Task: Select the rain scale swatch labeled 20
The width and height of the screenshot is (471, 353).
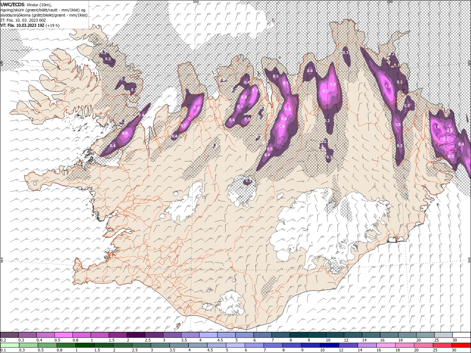Action: pos(423,345)
